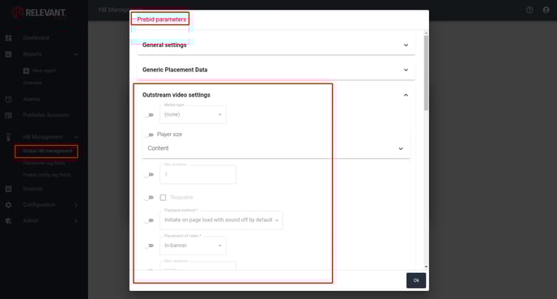The height and width of the screenshot is (299, 557).
Task: Collapse the Reports sidebar chevron
Action: [x=76, y=54]
